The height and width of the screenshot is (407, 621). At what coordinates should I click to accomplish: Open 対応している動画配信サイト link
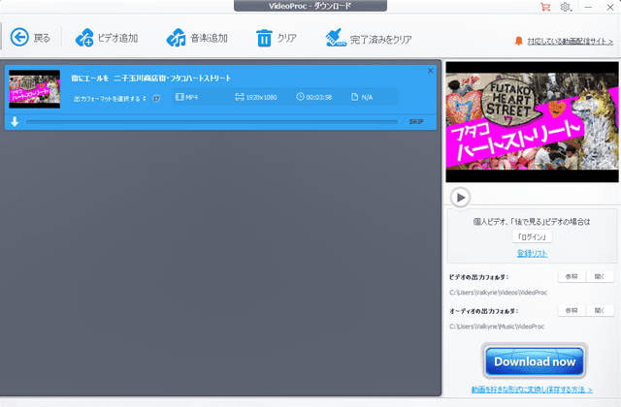point(570,41)
